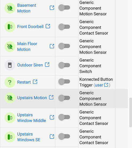Open Upstairs Window Middle external link icon
This screenshot has height=148, width=132.
[52, 117]
